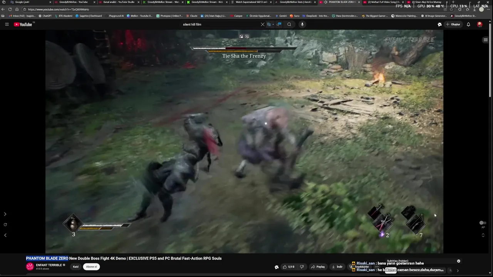Collapse chat overlay with the chevron
Image resolution: width=493 pixels, height=277 pixels.
[458, 261]
